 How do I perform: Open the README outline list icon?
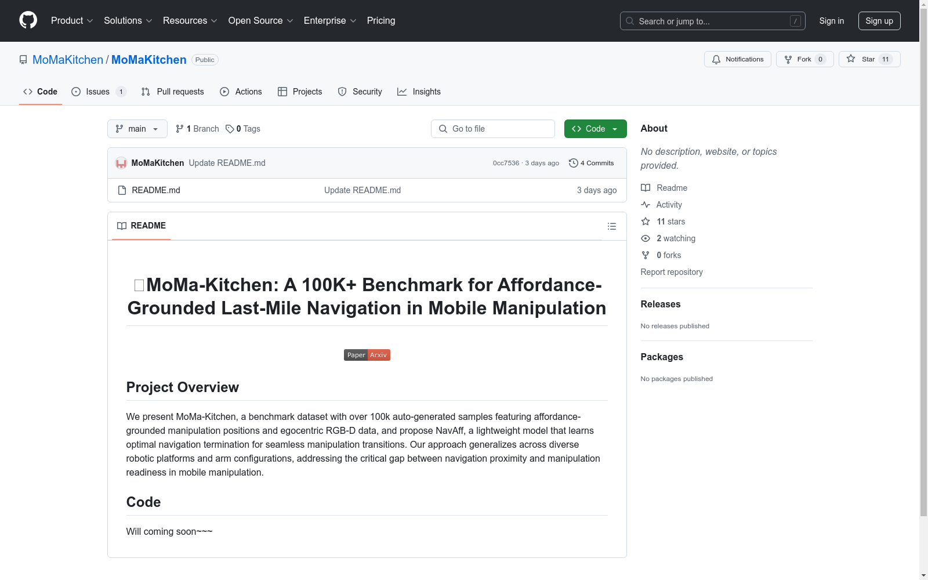tap(612, 226)
